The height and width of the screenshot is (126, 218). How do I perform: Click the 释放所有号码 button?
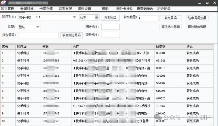click(x=197, y=27)
